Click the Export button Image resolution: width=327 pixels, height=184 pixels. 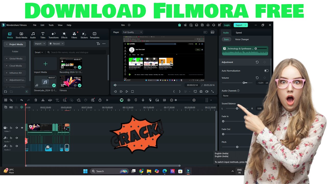[241, 25]
